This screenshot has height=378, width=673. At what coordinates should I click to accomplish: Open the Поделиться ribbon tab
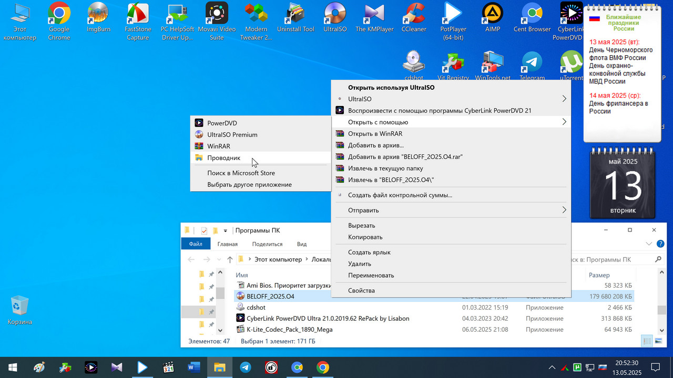[267, 244]
